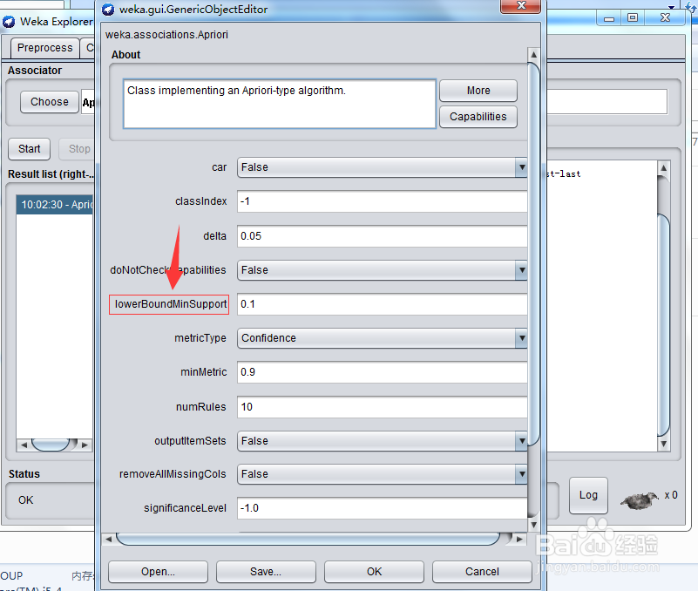Click the editor's vertical scrollbar up arrow

pyautogui.click(x=533, y=55)
